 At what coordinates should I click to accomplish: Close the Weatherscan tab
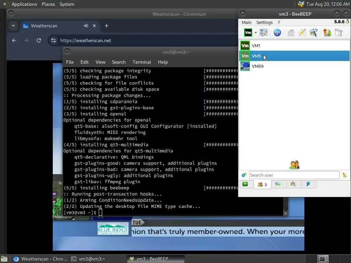[94, 26]
